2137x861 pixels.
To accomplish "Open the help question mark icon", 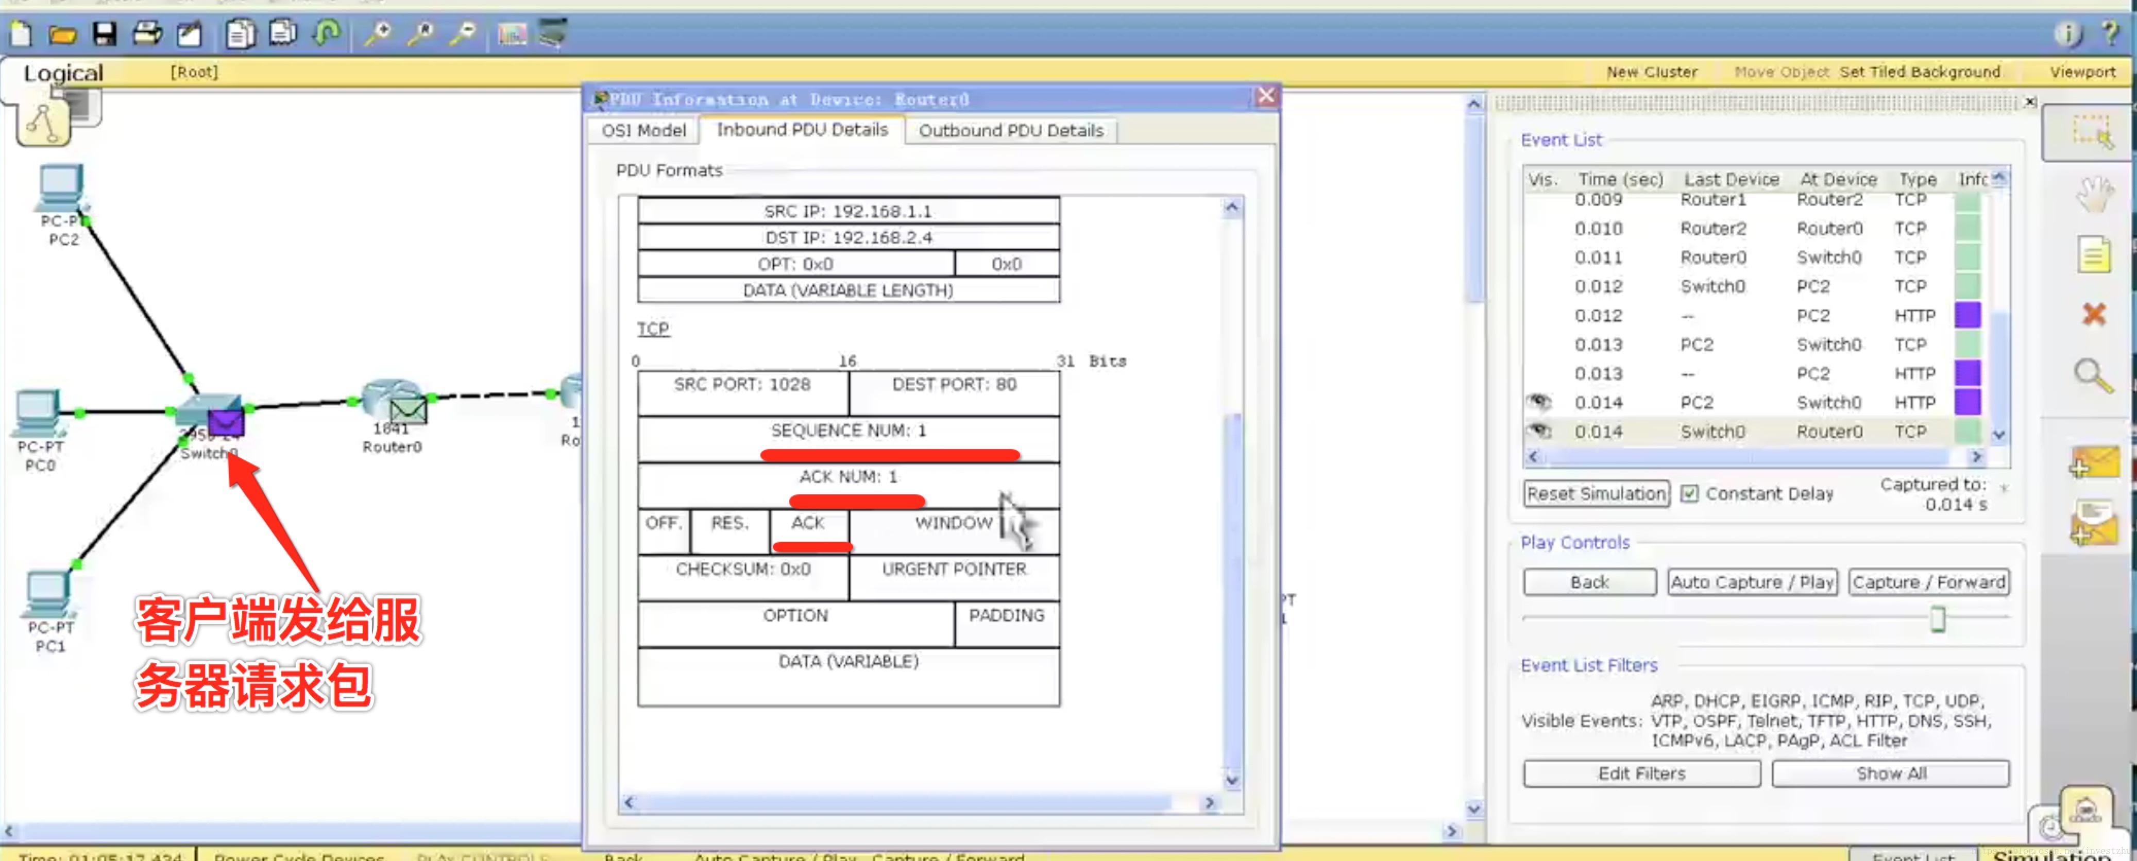I will tap(2110, 33).
